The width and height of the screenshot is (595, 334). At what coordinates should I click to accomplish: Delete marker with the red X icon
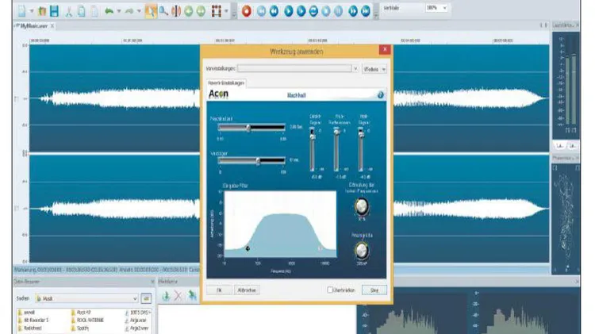[178, 296]
